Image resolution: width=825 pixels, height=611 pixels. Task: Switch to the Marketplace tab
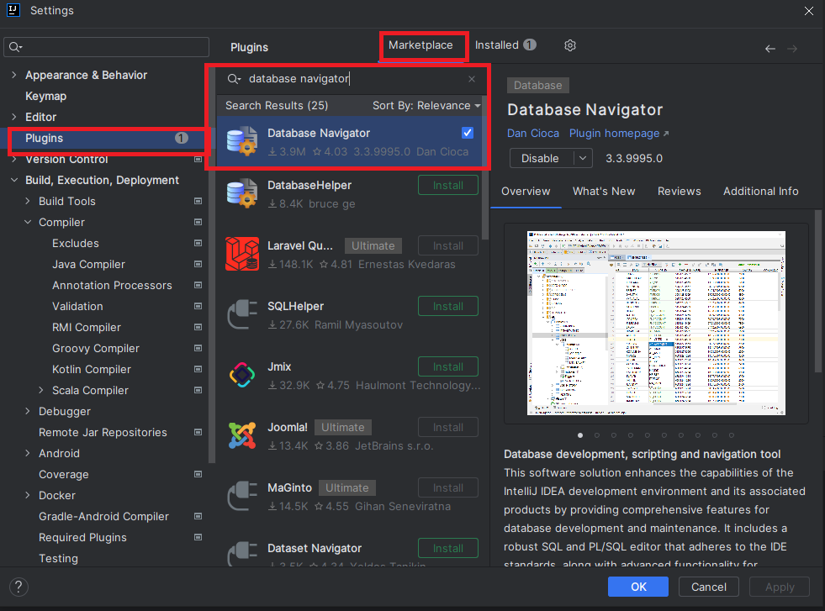tap(420, 45)
